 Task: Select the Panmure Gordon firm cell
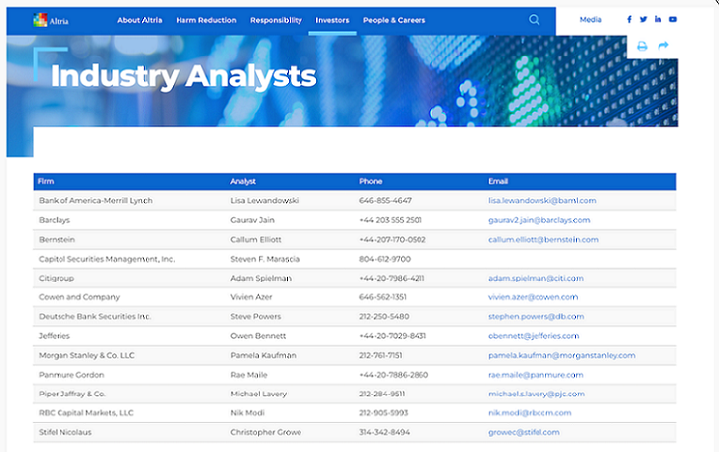pyautogui.click(x=71, y=375)
